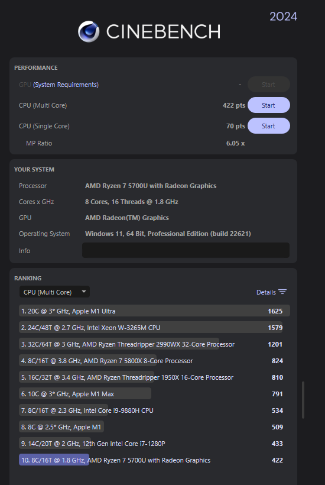This screenshot has height=485, width=325.
Task: Select the Apple M1 Max ranking row
Action: tap(154, 394)
